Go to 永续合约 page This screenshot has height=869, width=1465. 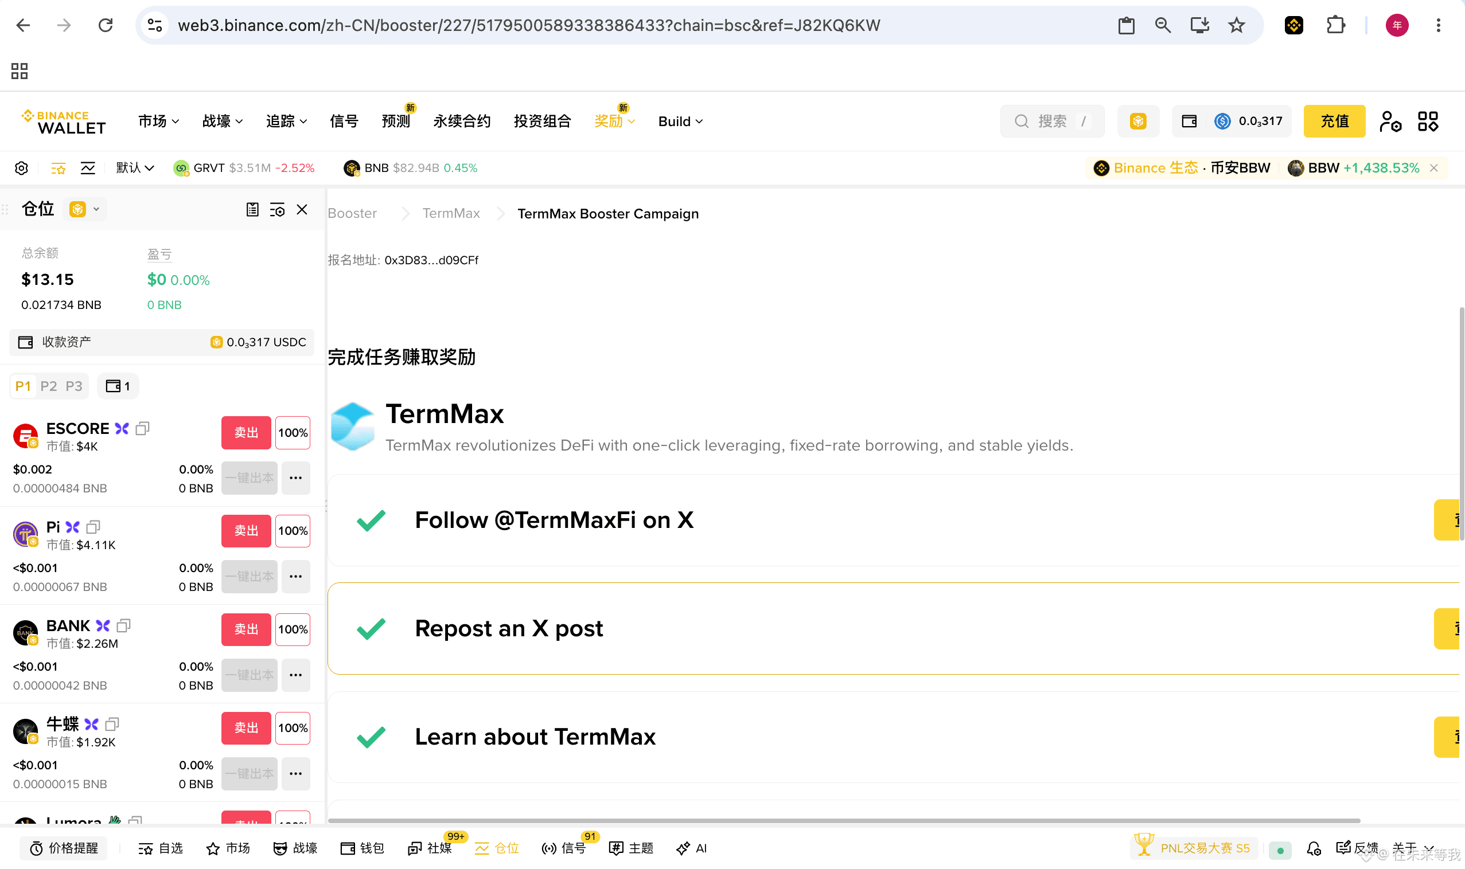pos(462,121)
